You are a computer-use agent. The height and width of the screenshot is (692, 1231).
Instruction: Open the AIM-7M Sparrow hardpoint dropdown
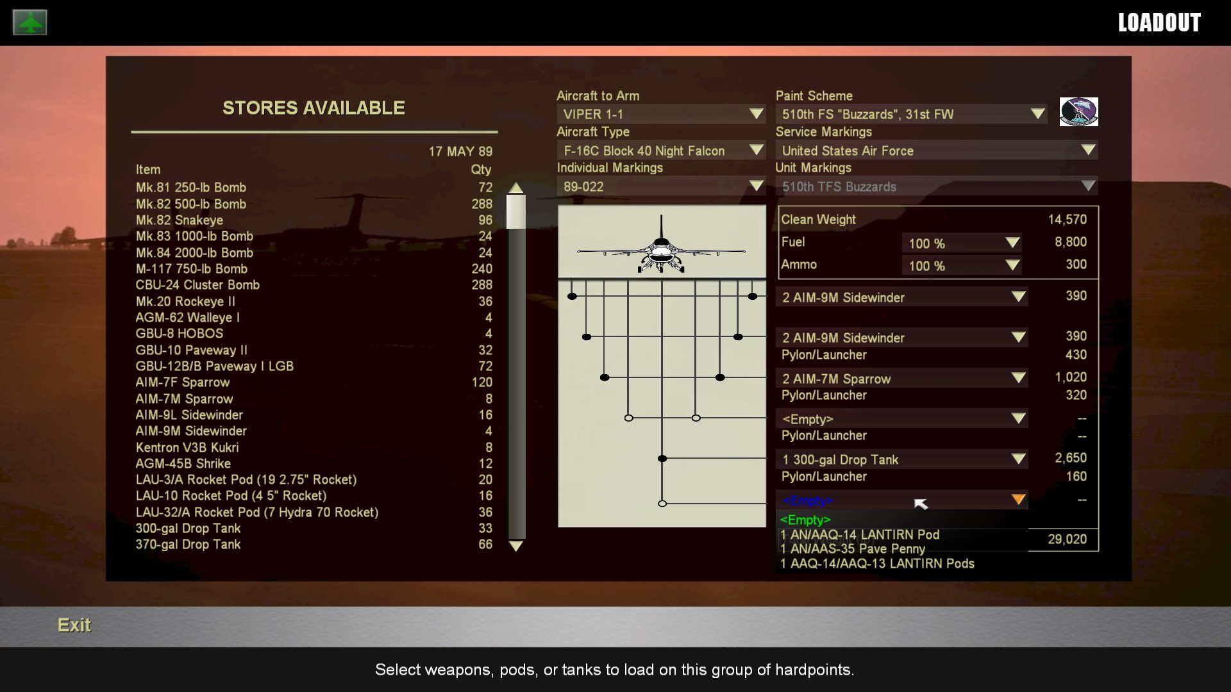[x=902, y=379]
